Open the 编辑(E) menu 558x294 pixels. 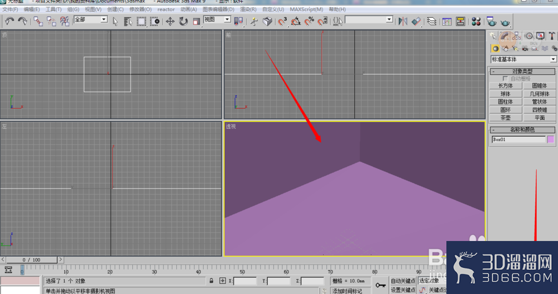tap(32, 9)
